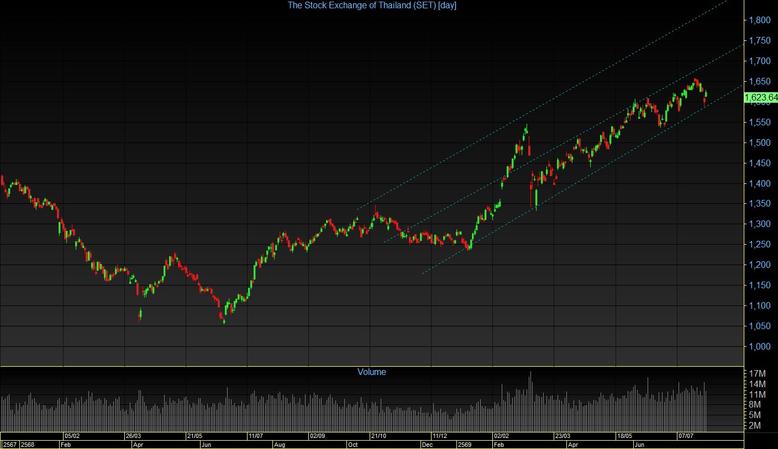Select the 1,350 price axis label
778x449 pixels.
[x=759, y=204]
